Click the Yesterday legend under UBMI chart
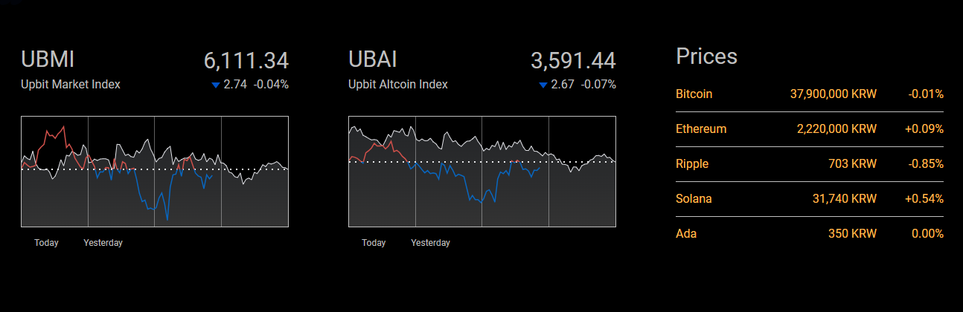Screen dimensions: 963x312 click(x=103, y=243)
